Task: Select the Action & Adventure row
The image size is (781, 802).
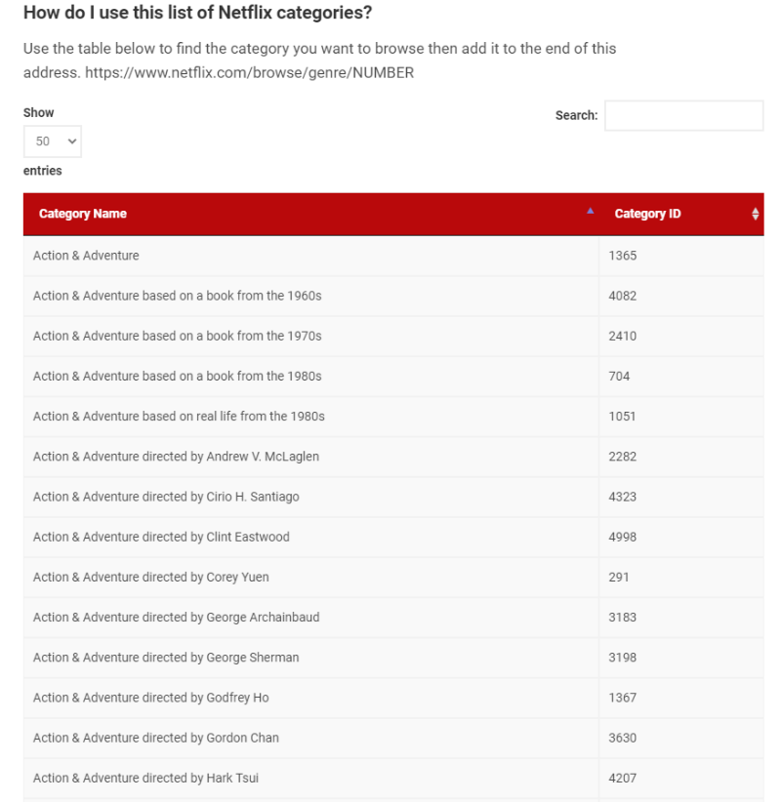Action: (86, 256)
